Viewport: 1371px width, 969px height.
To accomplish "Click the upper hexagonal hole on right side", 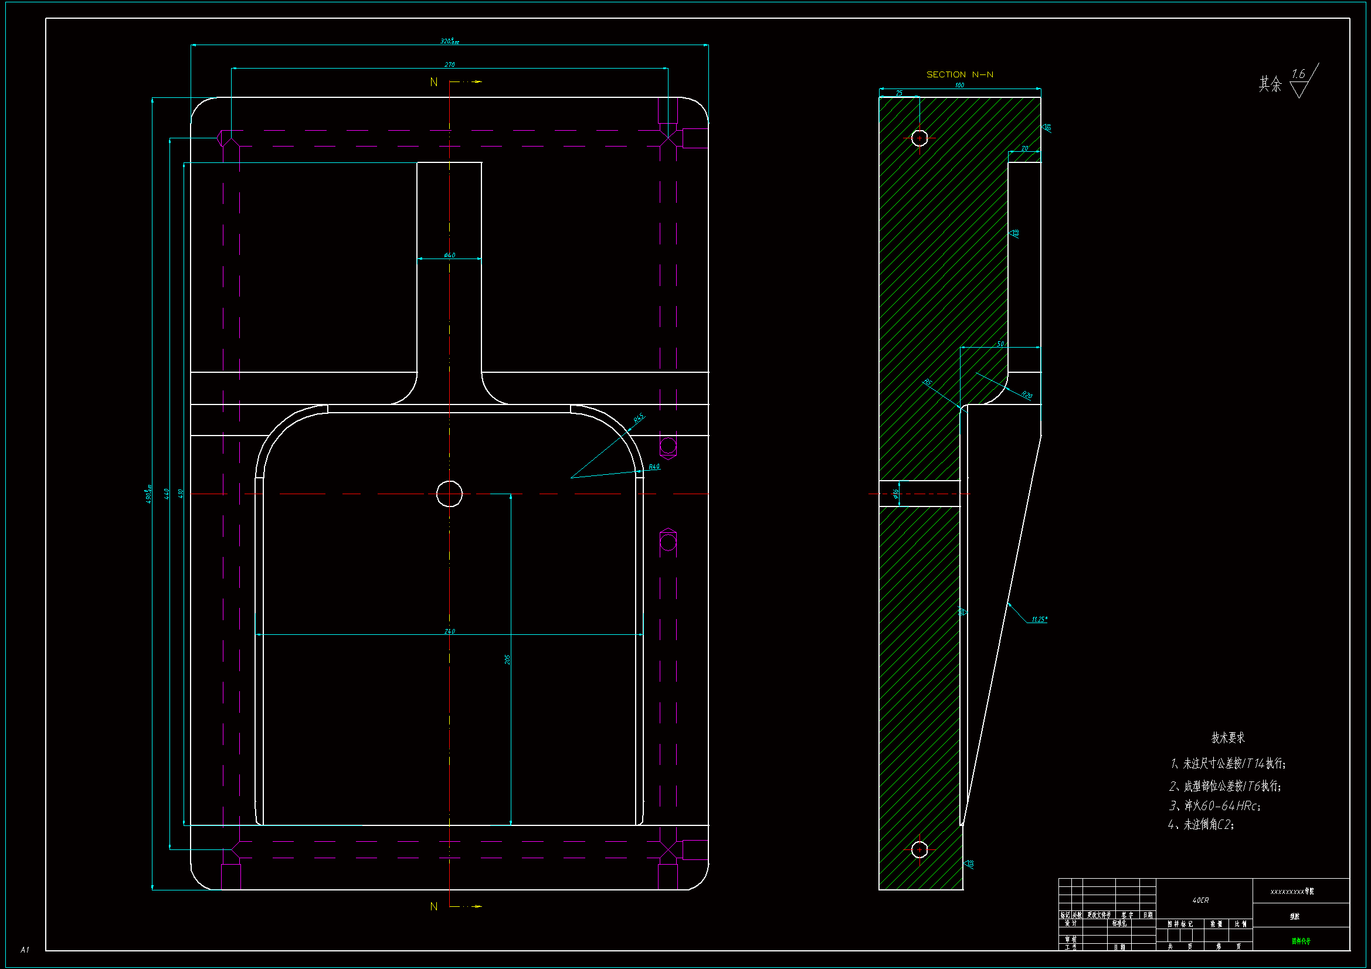I will pyautogui.click(x=667, y=446).
